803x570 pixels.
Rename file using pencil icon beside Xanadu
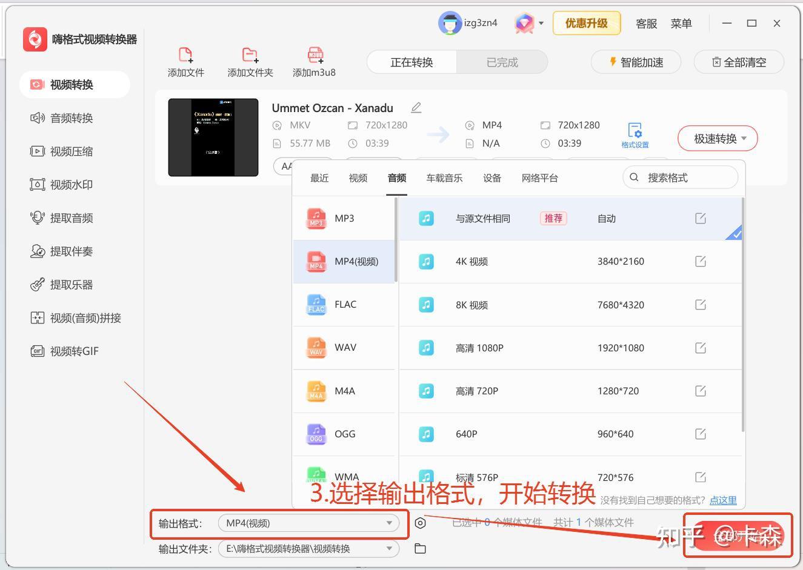click(x=416, y=108)
